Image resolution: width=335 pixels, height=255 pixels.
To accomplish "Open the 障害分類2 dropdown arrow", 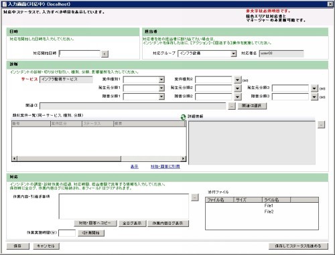I will coord(237,96).
